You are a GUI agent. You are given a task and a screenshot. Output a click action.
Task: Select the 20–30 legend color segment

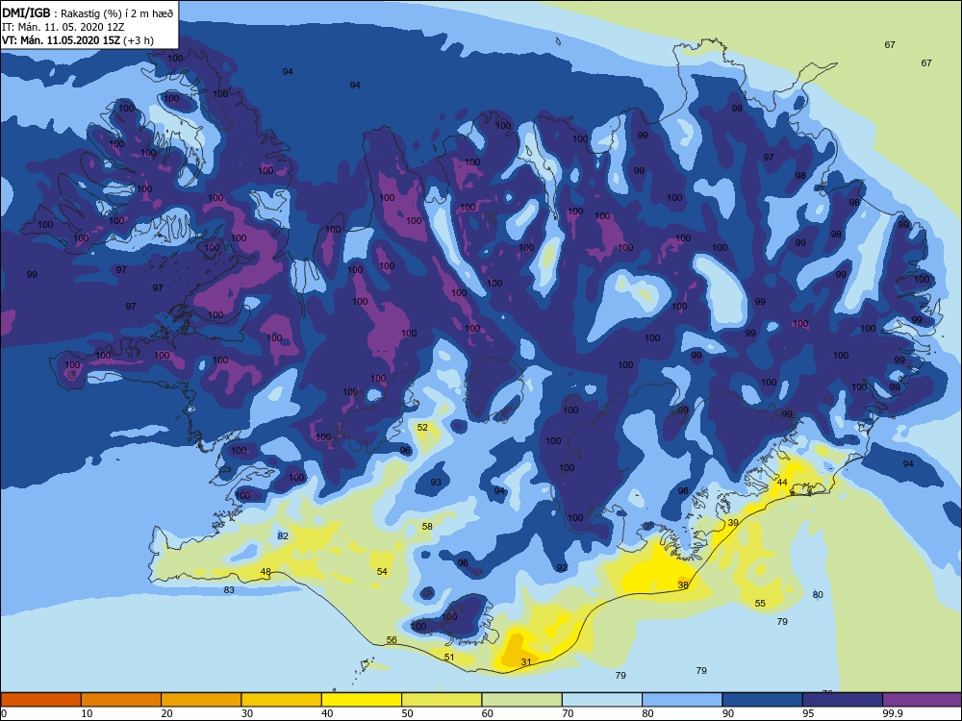(x=201, y=700)
